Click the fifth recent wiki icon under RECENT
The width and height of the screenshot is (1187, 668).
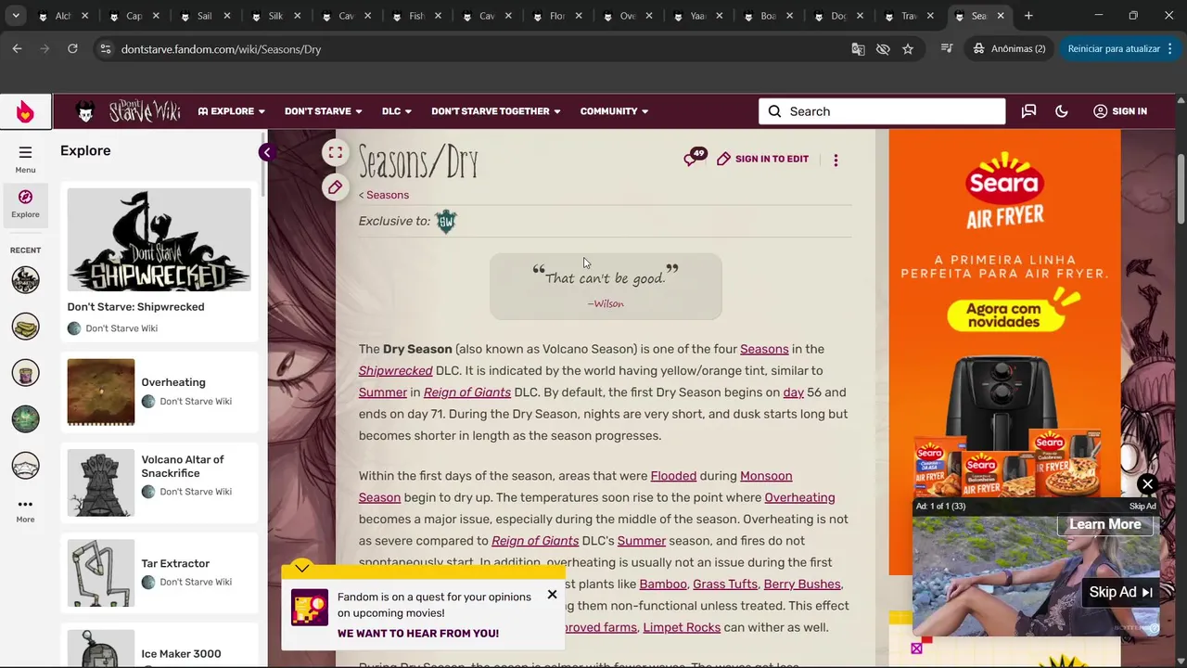25,465
